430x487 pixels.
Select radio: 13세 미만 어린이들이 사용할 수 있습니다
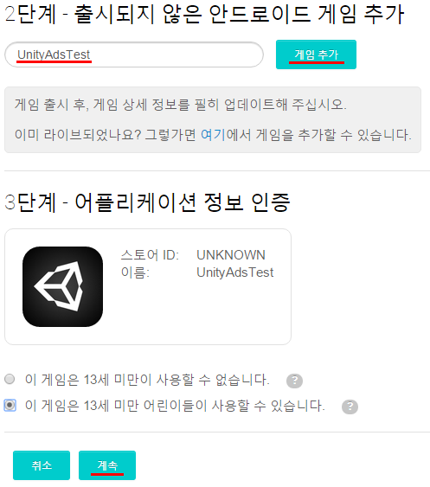(x=10, y=406)
